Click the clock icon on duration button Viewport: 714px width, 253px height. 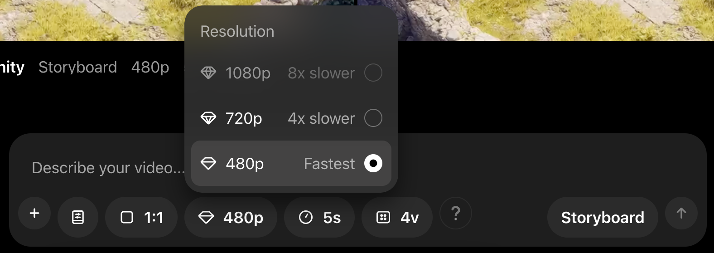306,218
